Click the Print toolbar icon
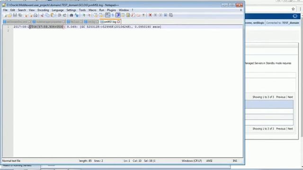 pos(36,15)
